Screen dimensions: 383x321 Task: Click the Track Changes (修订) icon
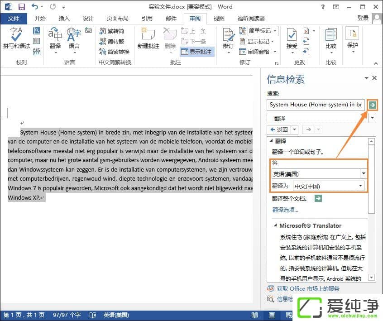228,38
